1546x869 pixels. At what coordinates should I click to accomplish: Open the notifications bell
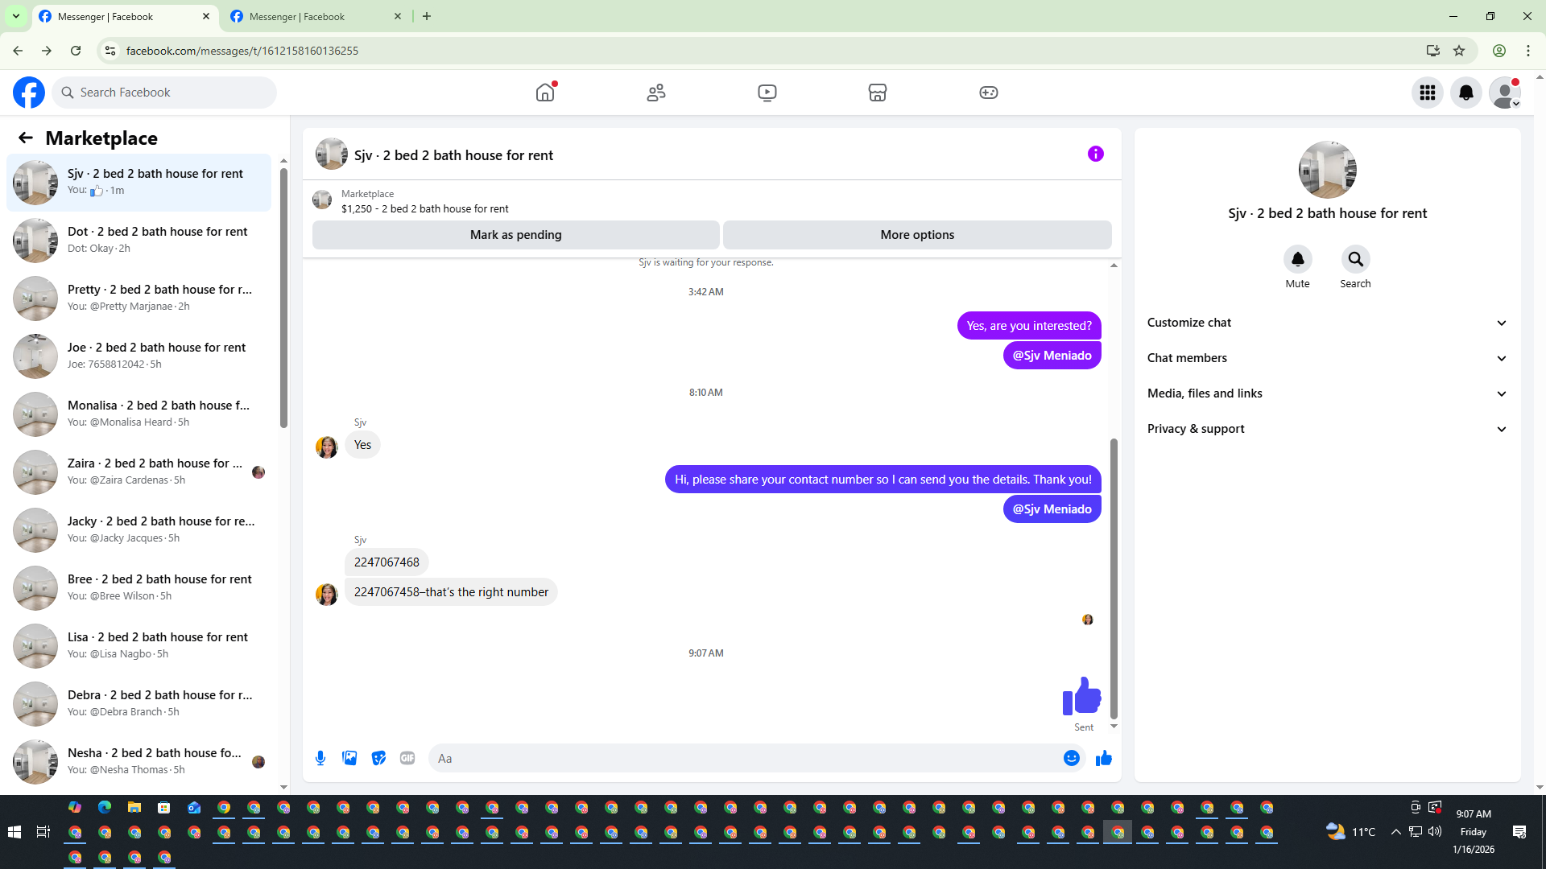[1465, 93]
